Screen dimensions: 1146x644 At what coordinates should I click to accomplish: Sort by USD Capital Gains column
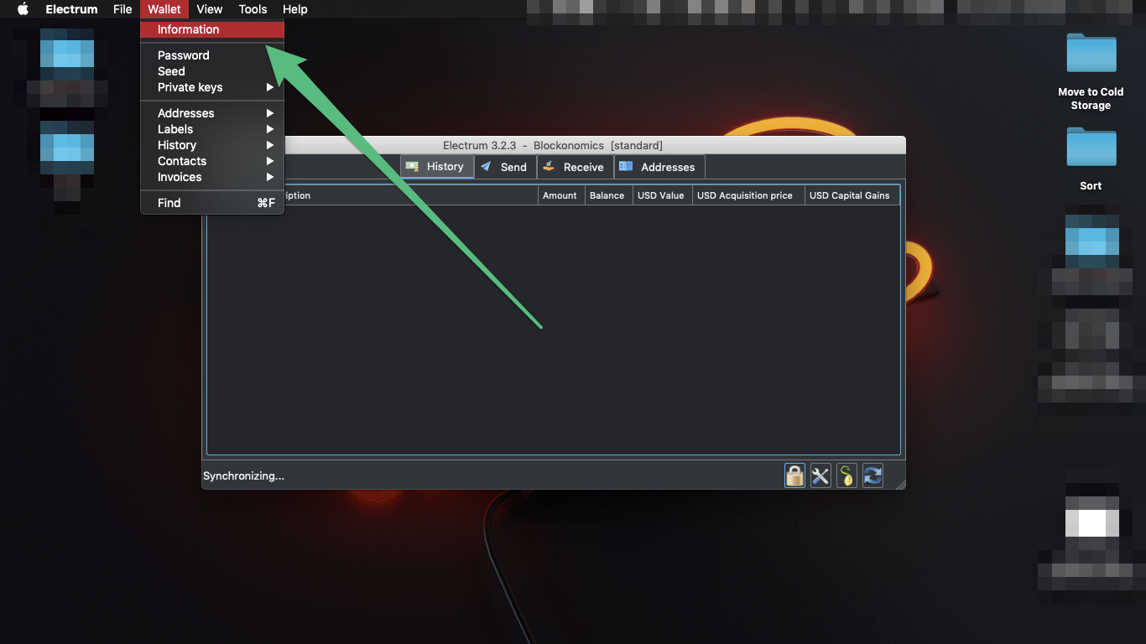tap(852, 195)
